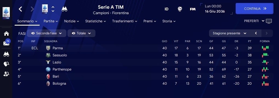Click the CONTINUA button

pos(254,8)
